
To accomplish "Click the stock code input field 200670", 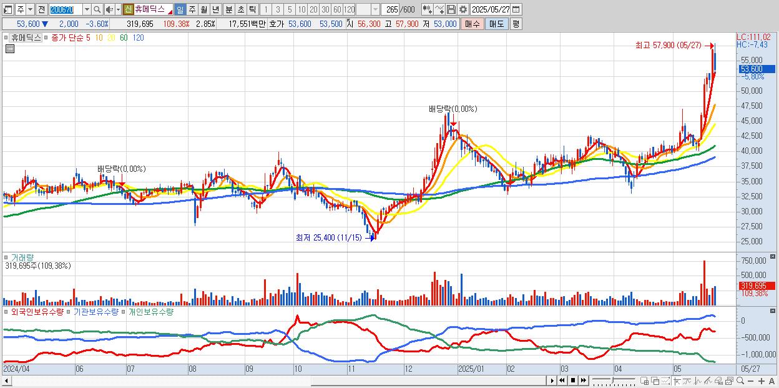I will [x=66, y=9].
